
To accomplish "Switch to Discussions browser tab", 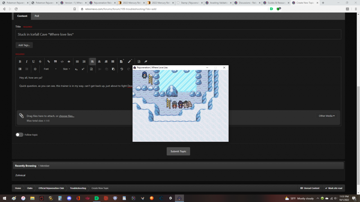I will coord(247,3).
